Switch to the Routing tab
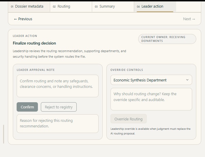The width and height of the screenshot is (205, 157). 71,6
